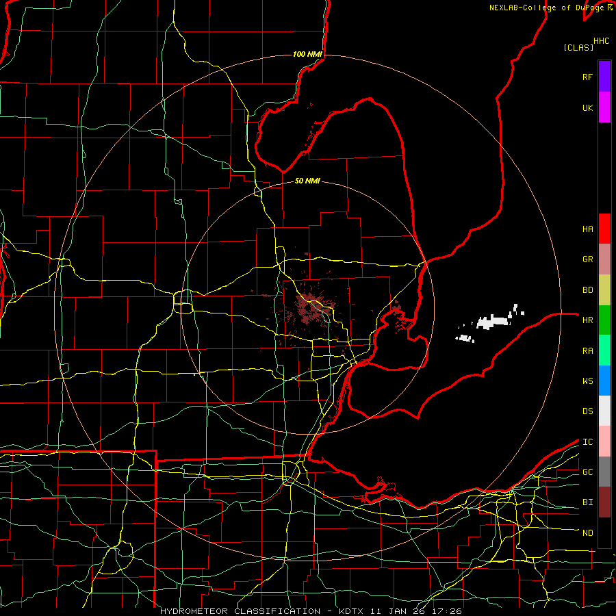This screenshot has width=616, height=616.
Task: Click the 'DS' legend label
Action: pyautogui.click(x=587, y=411)
